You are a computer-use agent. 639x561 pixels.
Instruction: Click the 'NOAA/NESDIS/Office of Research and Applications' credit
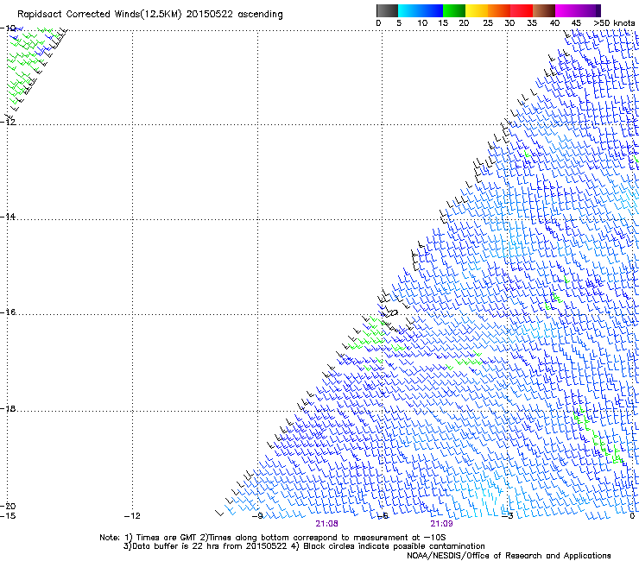509,556
